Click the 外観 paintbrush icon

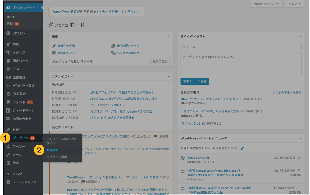(8, 129)
